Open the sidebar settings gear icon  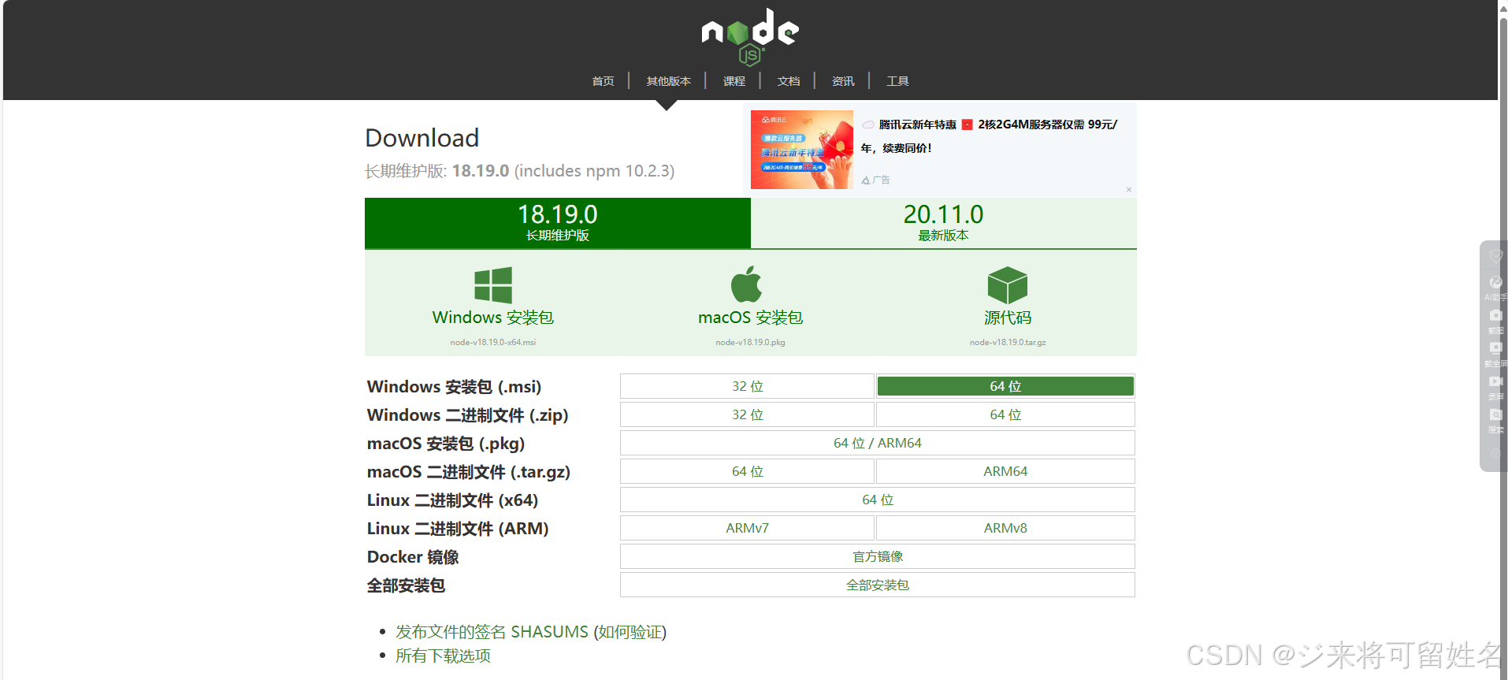[x=1495, y=454]
